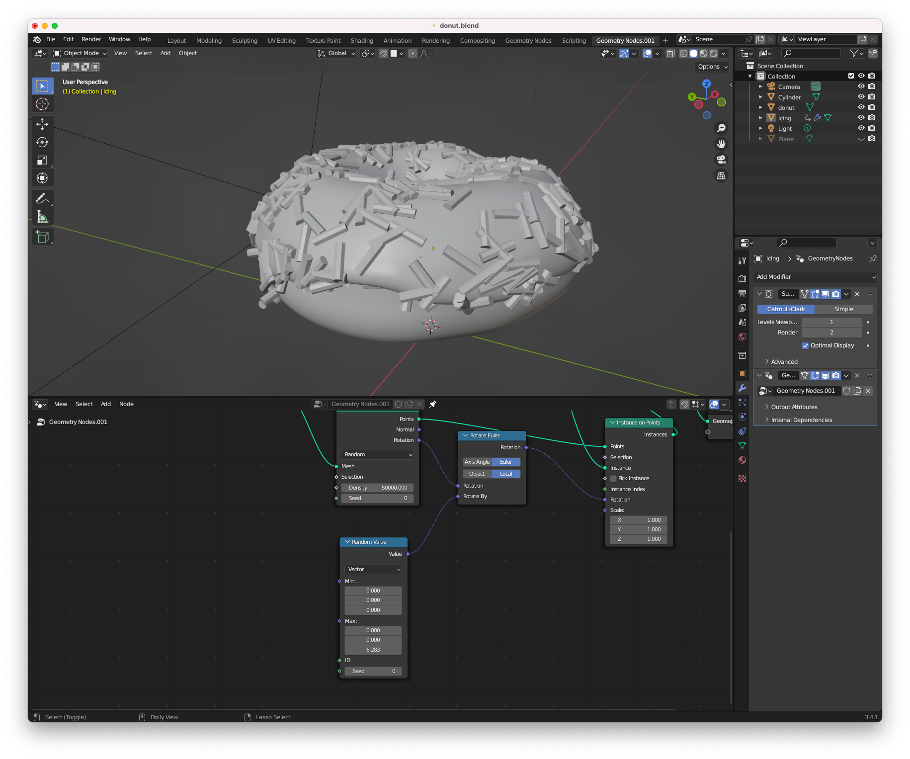Screen dimensions: 910x759
Task: Select the Measure tool
Action: point(42,217)
